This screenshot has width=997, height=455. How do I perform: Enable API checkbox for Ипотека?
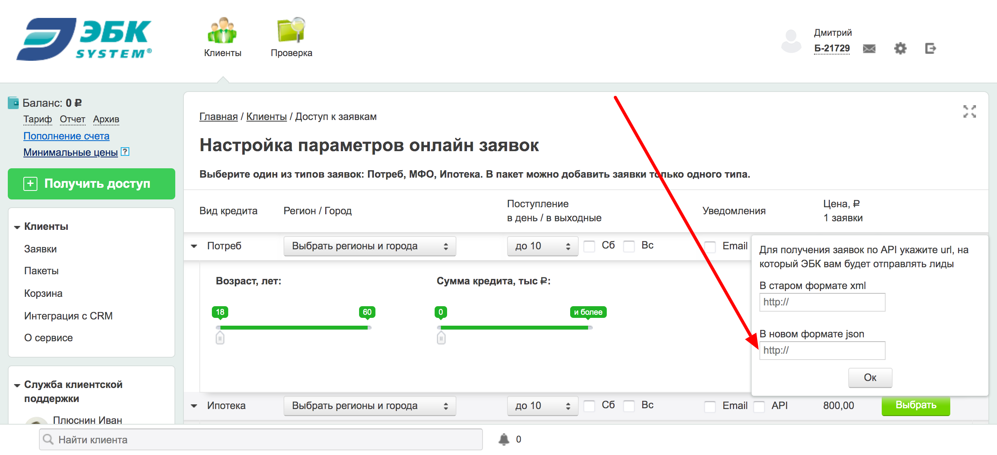[x=759, y=406]
